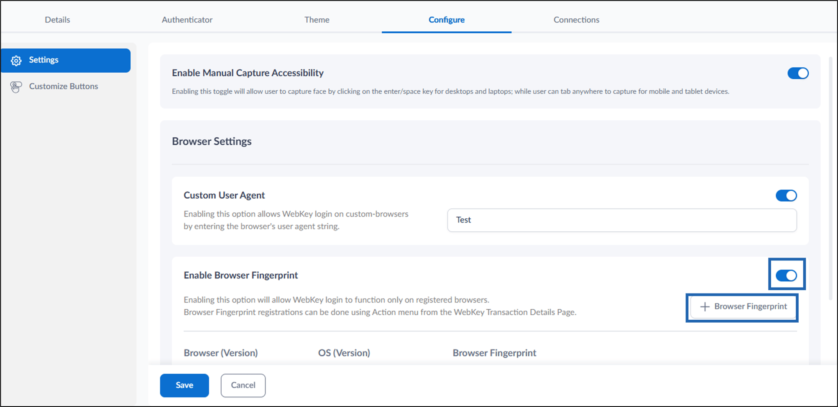
Task: Turn off Custom User Agent toggle
Action: 786,196
